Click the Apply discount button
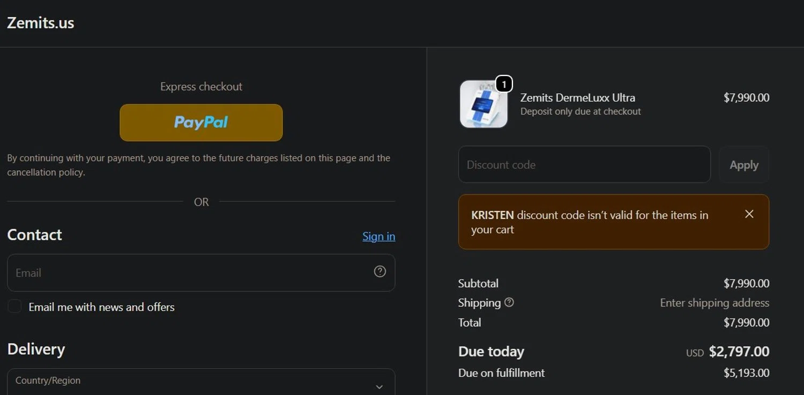 [x=744, y=165]
